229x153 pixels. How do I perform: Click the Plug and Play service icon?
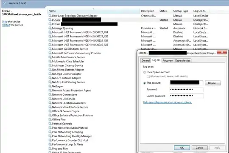(x=50, y=148)
